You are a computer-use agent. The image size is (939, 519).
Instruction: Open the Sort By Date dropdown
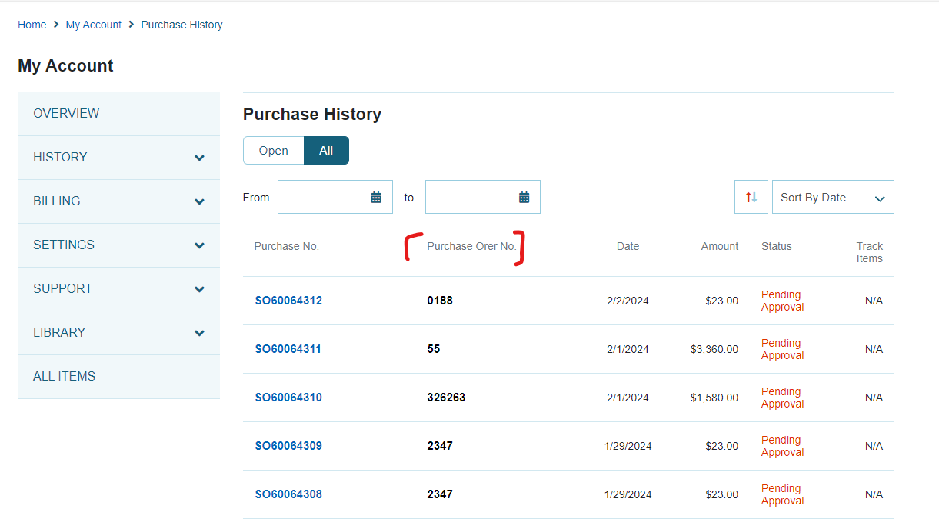point(832,198)
